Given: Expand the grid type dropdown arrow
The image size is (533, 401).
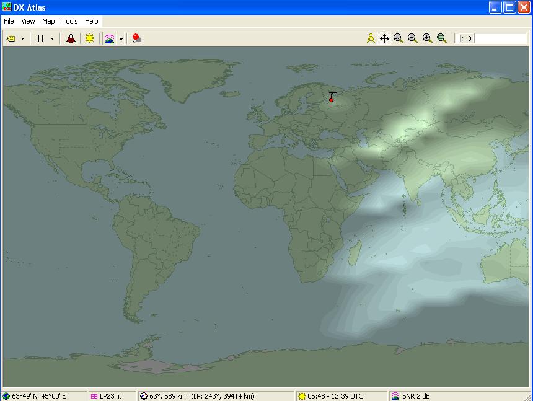Looking at the screenshot, I should [52, 38].
